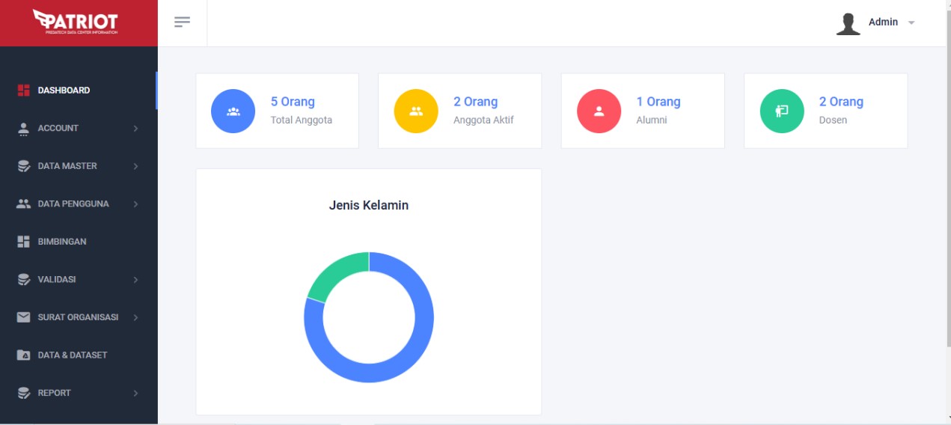The image size is (951, 425).
Task: Expand the Data Master chevron
Action: (x=135, y=166)
